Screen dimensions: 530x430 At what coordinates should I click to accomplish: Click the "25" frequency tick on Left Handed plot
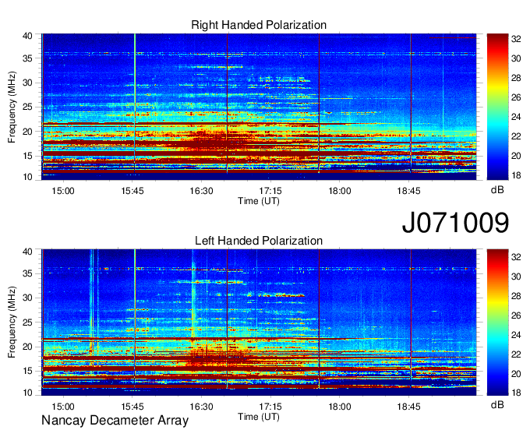click(x=28, y=322)
